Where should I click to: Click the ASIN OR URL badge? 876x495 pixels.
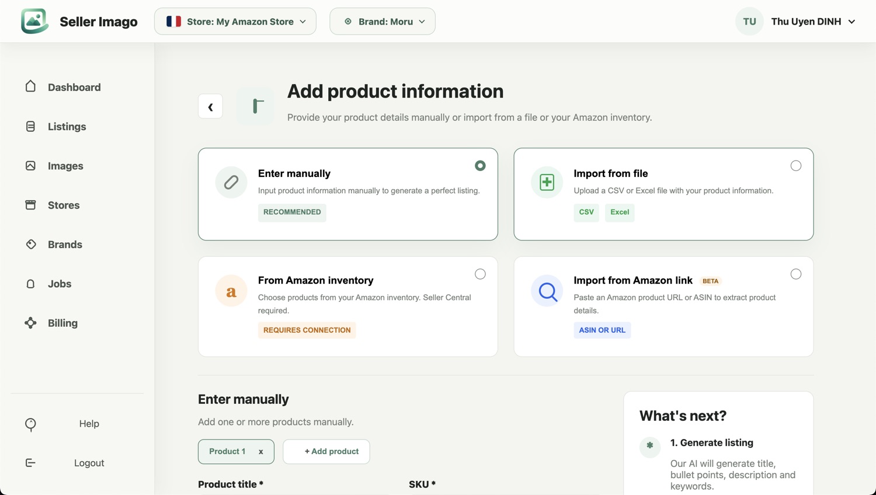click(602, 330)
